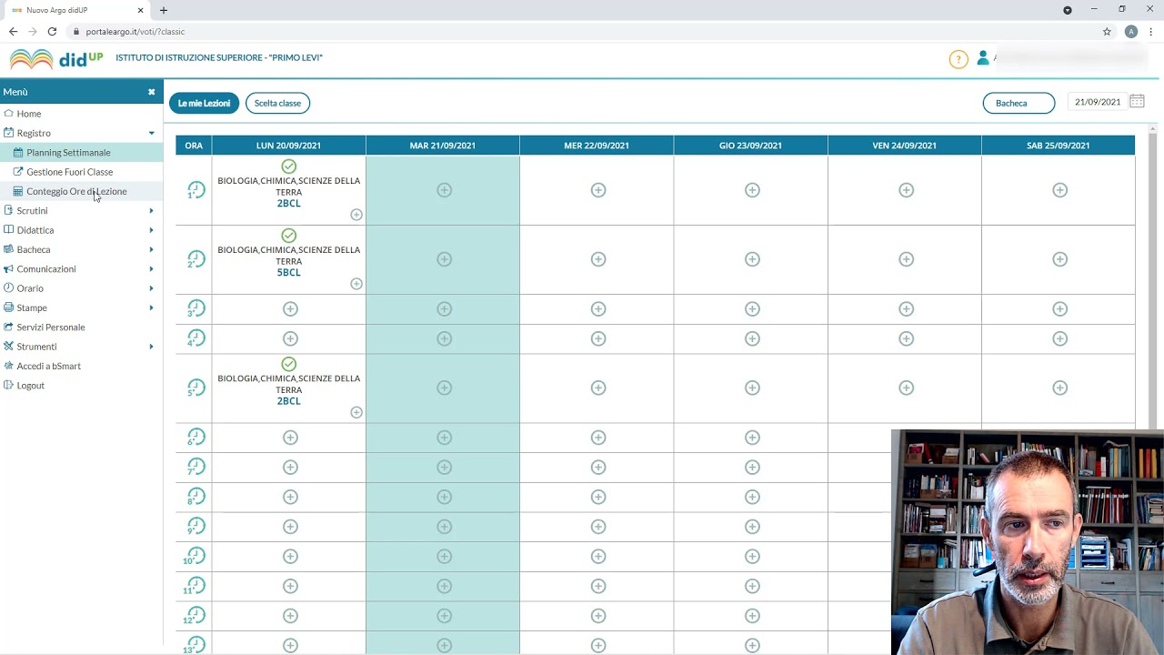Open 2BCL class link in first hour
The height and width of the screenshot is (655, 1164).
coord(288,204)
